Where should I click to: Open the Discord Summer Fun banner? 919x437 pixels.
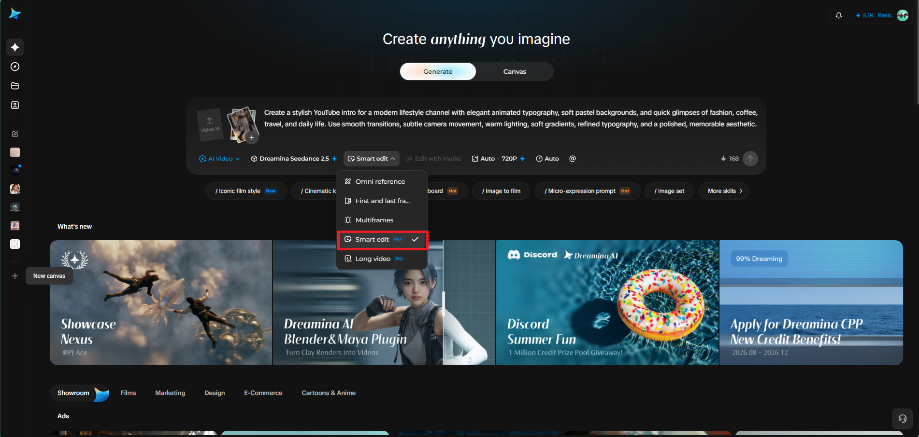click(607, 302)
